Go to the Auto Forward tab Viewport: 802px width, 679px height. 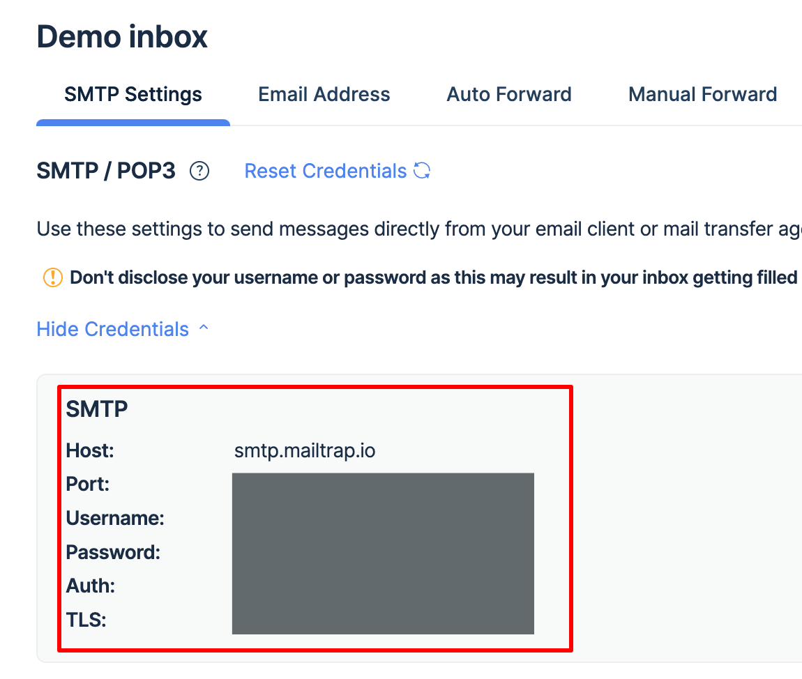[x=509, y=94]
